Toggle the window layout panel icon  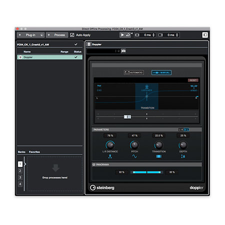pyautogui.click(x=205, y=35)
